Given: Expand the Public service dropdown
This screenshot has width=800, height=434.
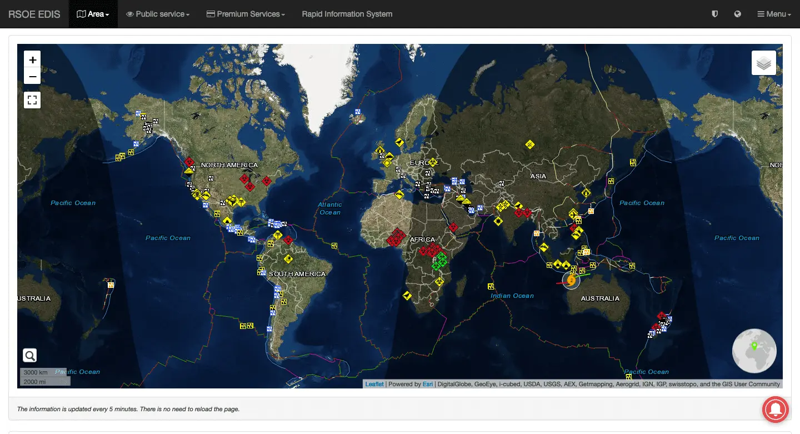Looking at the screenshot, I should point(158,14).
